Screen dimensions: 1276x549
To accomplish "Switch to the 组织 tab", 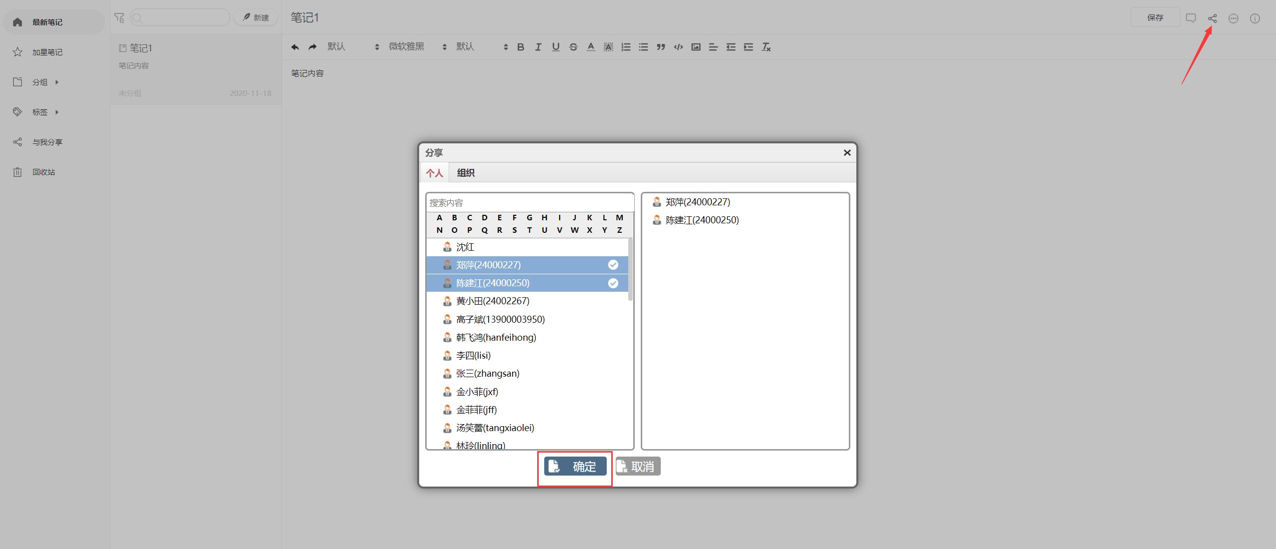I will [x=465, y=173].
